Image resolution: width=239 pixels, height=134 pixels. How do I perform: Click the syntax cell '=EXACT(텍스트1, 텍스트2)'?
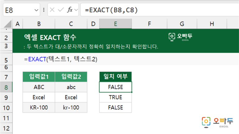60,59
